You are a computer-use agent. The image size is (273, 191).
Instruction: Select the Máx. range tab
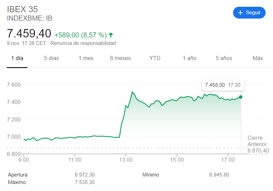click(x=258, y=58)
